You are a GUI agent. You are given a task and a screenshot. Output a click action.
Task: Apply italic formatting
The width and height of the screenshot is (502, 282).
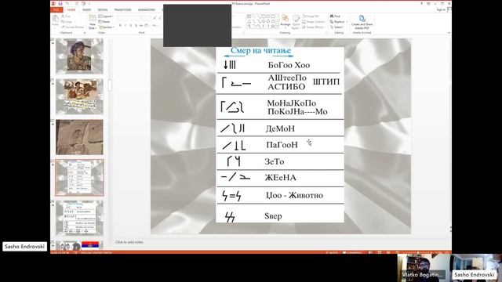[125, 26]
